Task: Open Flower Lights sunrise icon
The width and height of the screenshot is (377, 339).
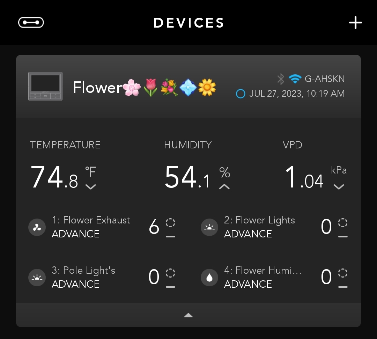Action: [x=209, y=227]
